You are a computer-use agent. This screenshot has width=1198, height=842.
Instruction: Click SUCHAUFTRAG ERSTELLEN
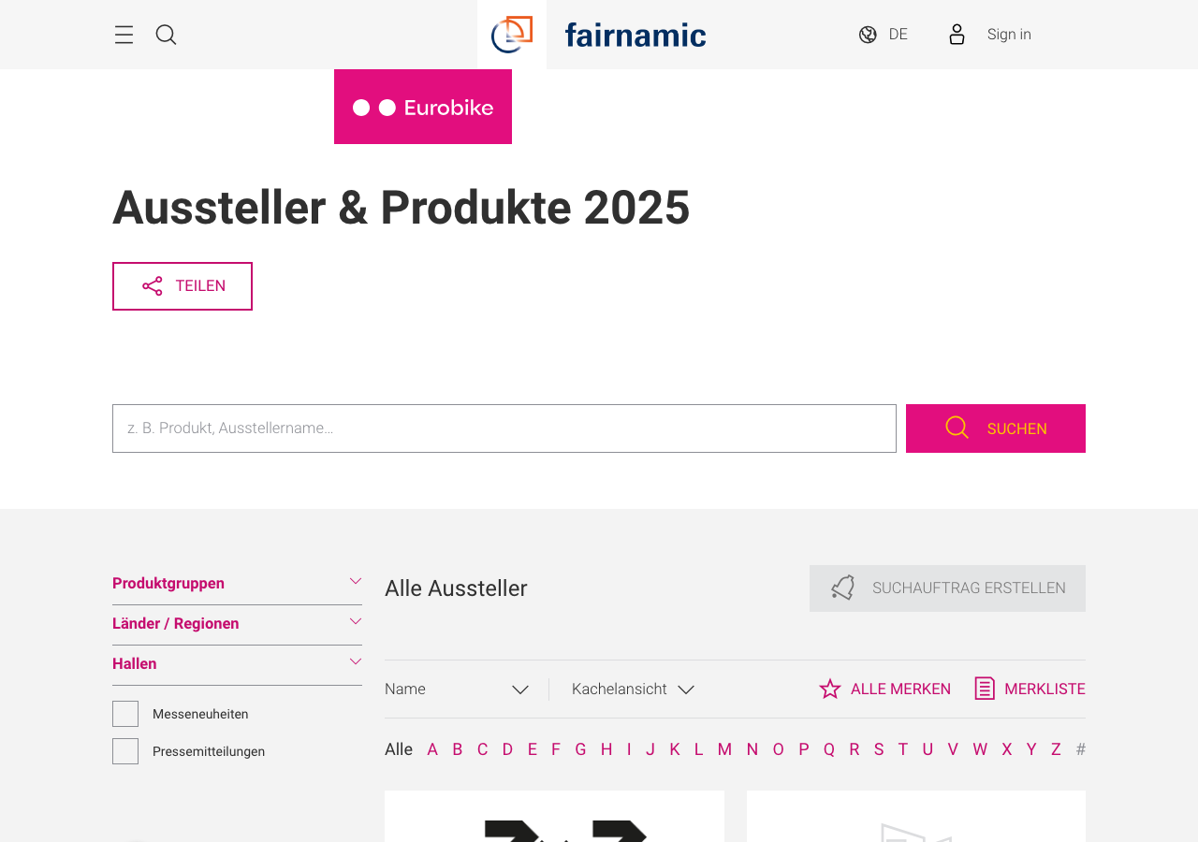[947, 589]
